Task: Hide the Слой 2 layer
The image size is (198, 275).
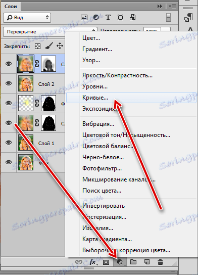Action: (x=9, y=83)
